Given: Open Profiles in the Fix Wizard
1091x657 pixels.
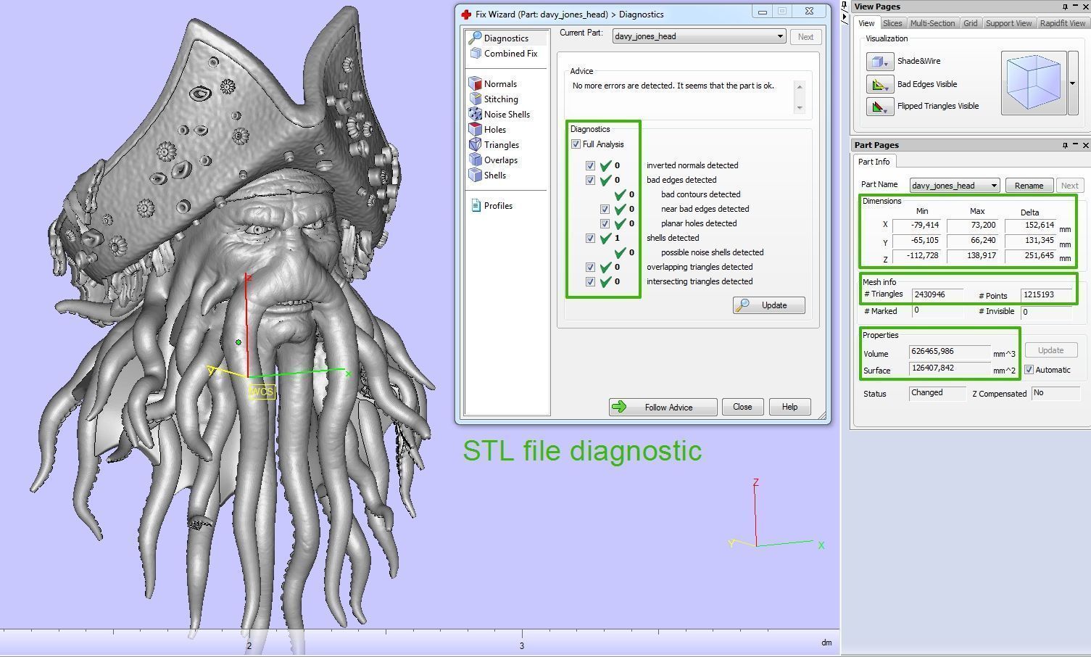Looking at the screenshot, I should point(491,205).
